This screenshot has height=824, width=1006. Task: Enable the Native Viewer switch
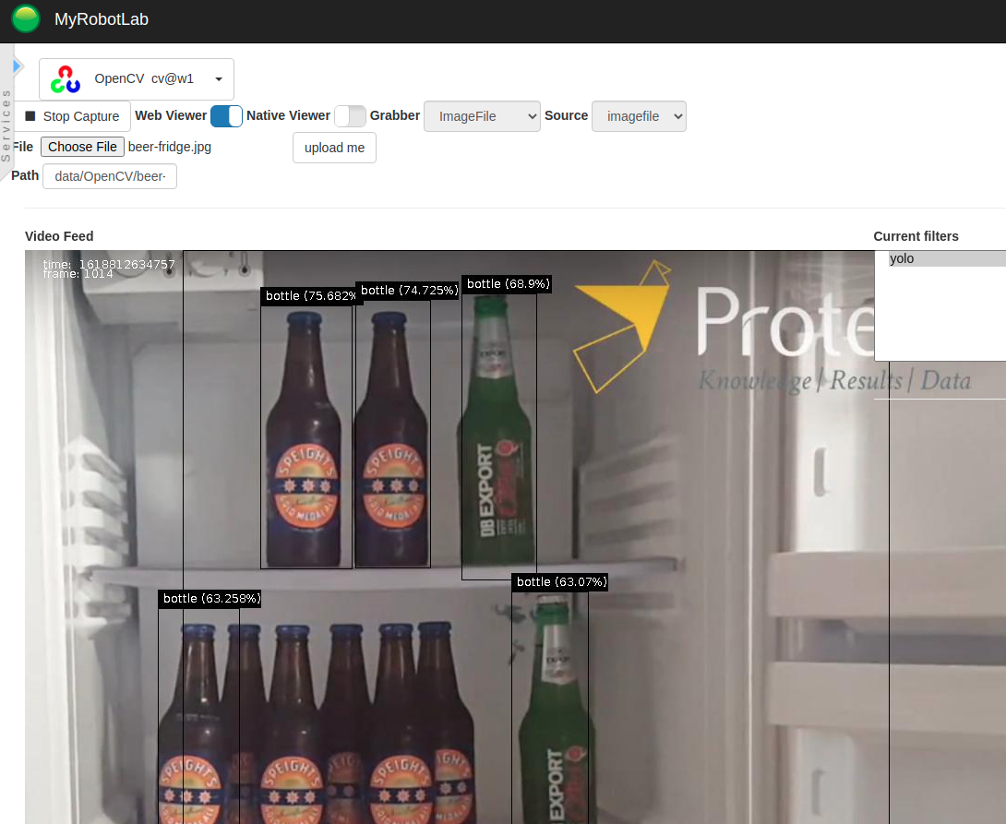click(350, 116)
